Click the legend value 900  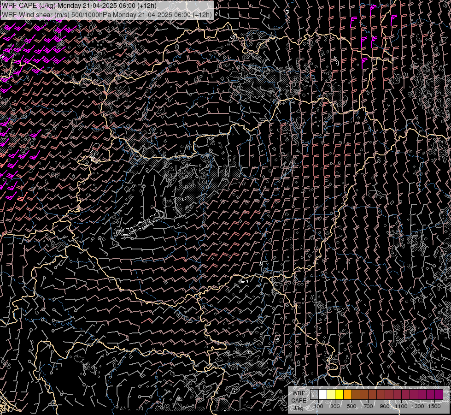(385, 406)
